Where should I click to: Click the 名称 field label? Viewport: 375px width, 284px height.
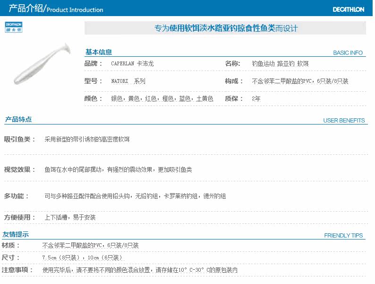232,63
